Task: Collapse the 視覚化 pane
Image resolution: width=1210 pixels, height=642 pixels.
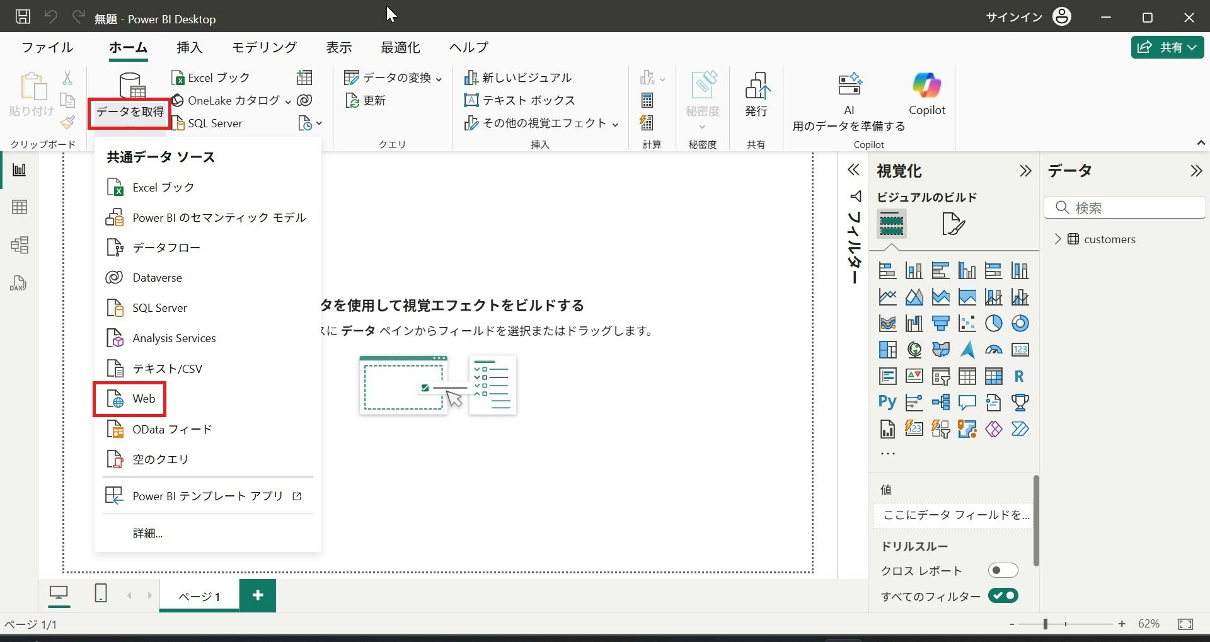Action: pyautogui.click(x=1025, y=171)
